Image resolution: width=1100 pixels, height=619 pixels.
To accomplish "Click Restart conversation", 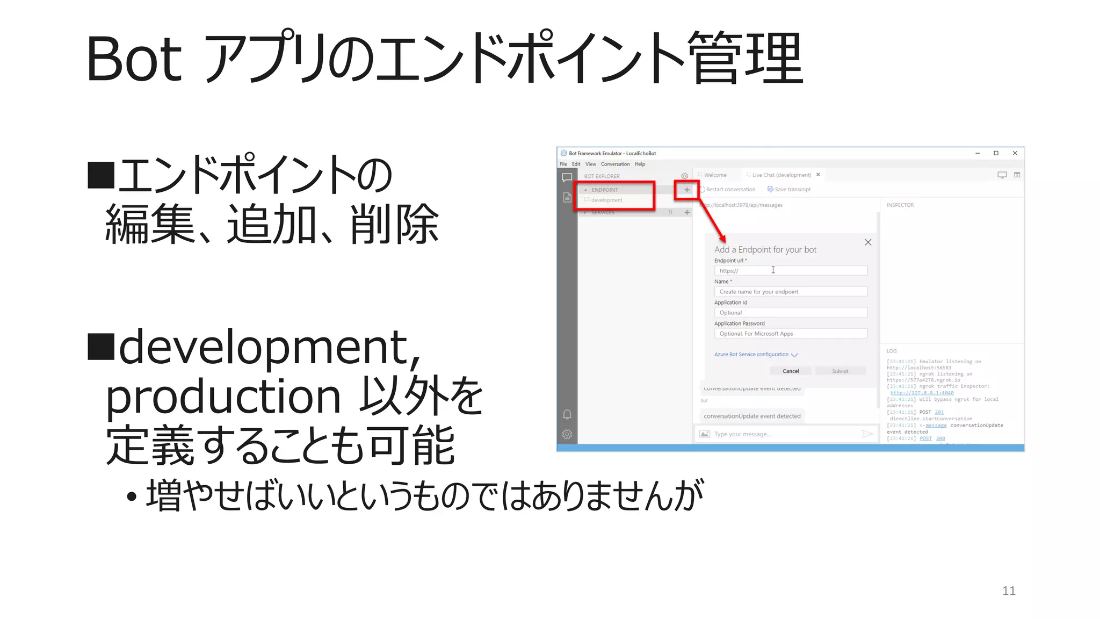I will (728, 189).
